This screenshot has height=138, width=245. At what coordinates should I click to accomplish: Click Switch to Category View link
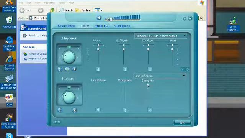pyautogui.click(x=37, y=35)
